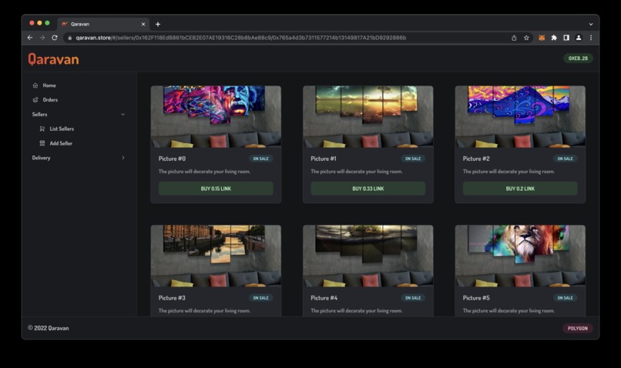
Task: Click the 0XEB..2B wallet badge
Action: tap(578, 59)
